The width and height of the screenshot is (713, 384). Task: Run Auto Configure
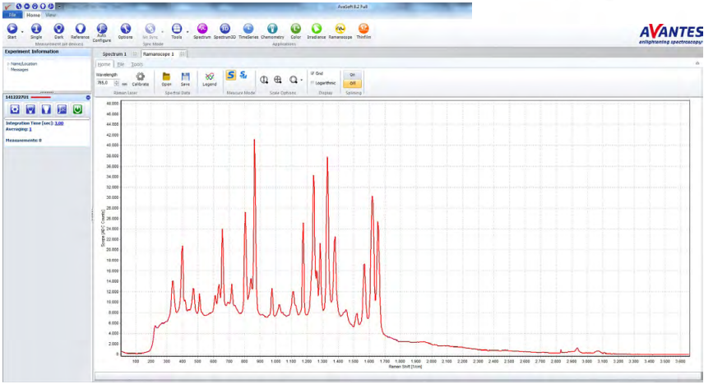pyautogui.click(x=102, y=33)
